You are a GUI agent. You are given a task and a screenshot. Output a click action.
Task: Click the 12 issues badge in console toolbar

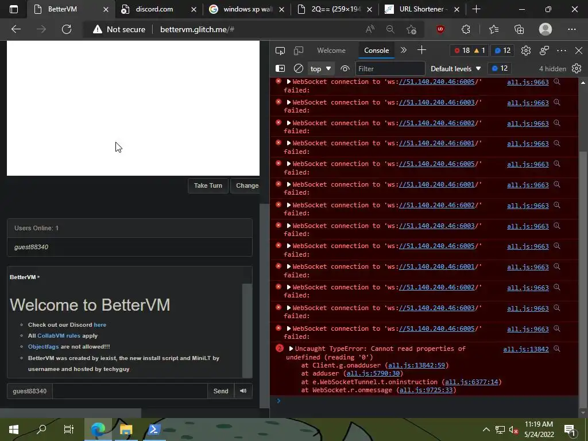click(x=500, y=68)
